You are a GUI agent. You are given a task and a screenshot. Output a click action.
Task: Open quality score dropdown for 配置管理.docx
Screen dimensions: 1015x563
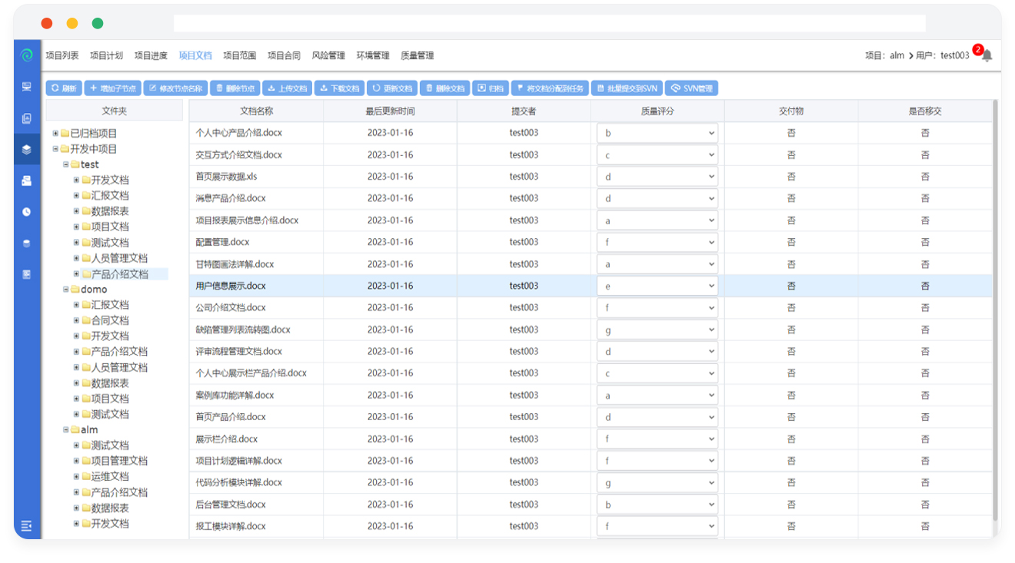click(x=657, y=242)
